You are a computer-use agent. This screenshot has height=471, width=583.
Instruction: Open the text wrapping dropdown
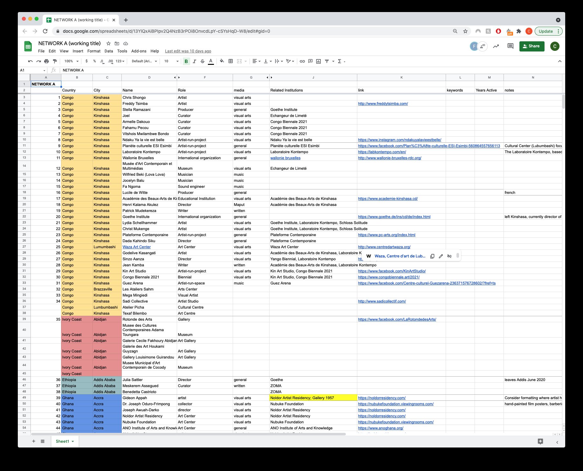click(x=279, y=61)
